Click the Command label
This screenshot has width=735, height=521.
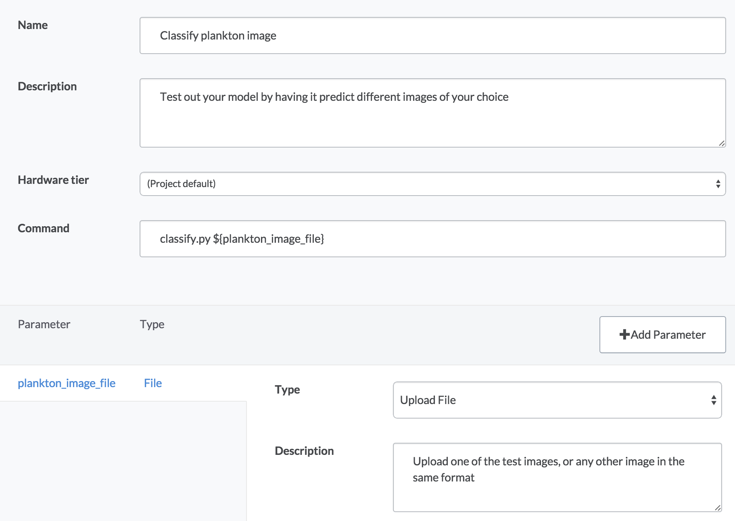(44, 228)
